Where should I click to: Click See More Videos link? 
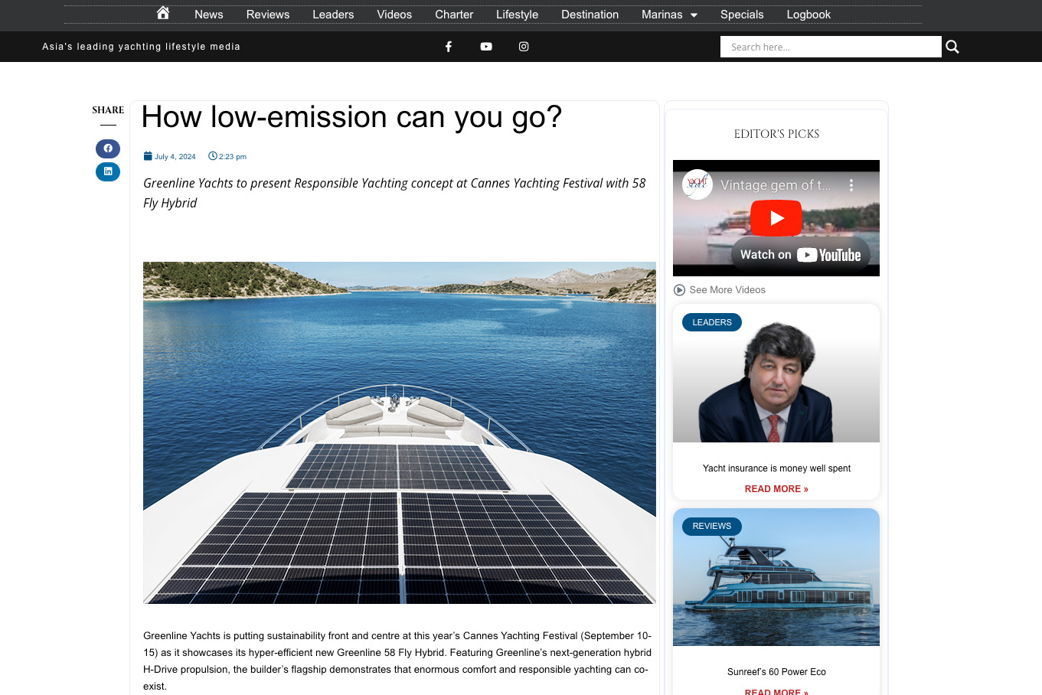click(727, 290)
